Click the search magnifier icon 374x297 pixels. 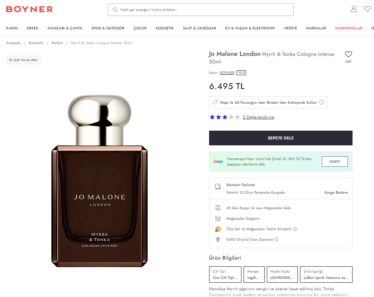[115, 10]
